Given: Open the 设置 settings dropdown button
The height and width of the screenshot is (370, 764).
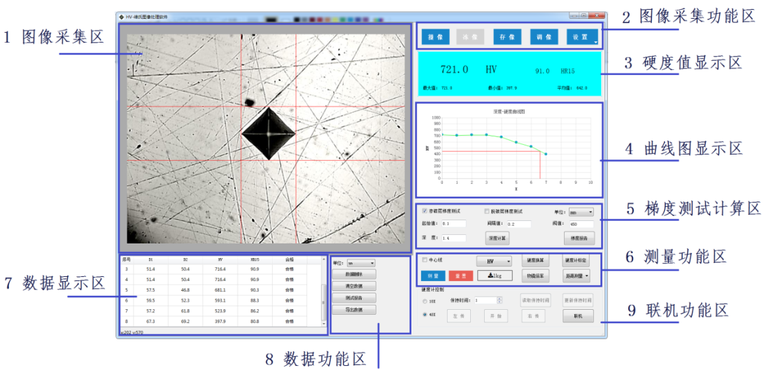Looking at the screenshot, I should point(581,36).
